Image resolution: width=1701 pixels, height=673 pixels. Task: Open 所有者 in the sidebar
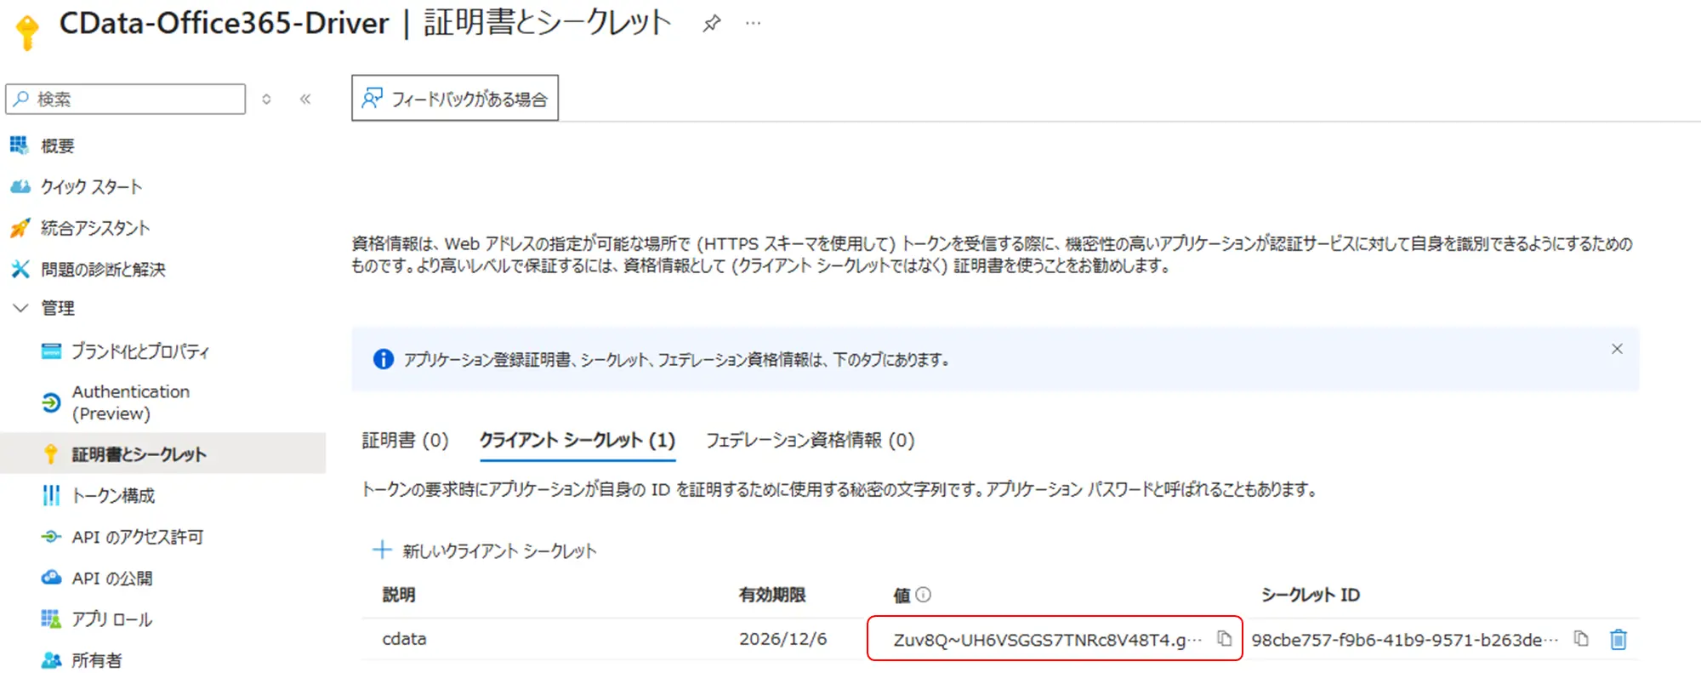coord(96,660)
